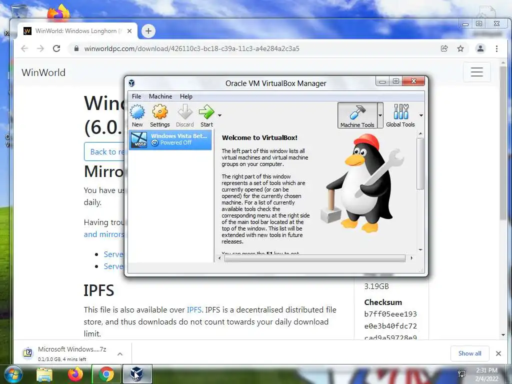This screenshot has height=384, width=512.
Task: Click the VirtualBox taskbar icon
Action: tap(137, 374)
